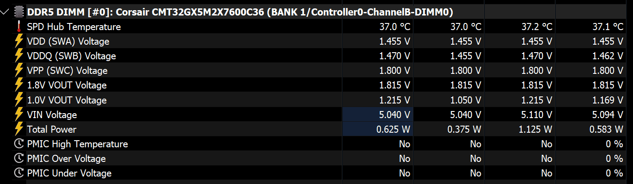Select the 1.0V VOUT Voltage row label
This screenshot has height=184, width=633.
click(x=67, y=100)
